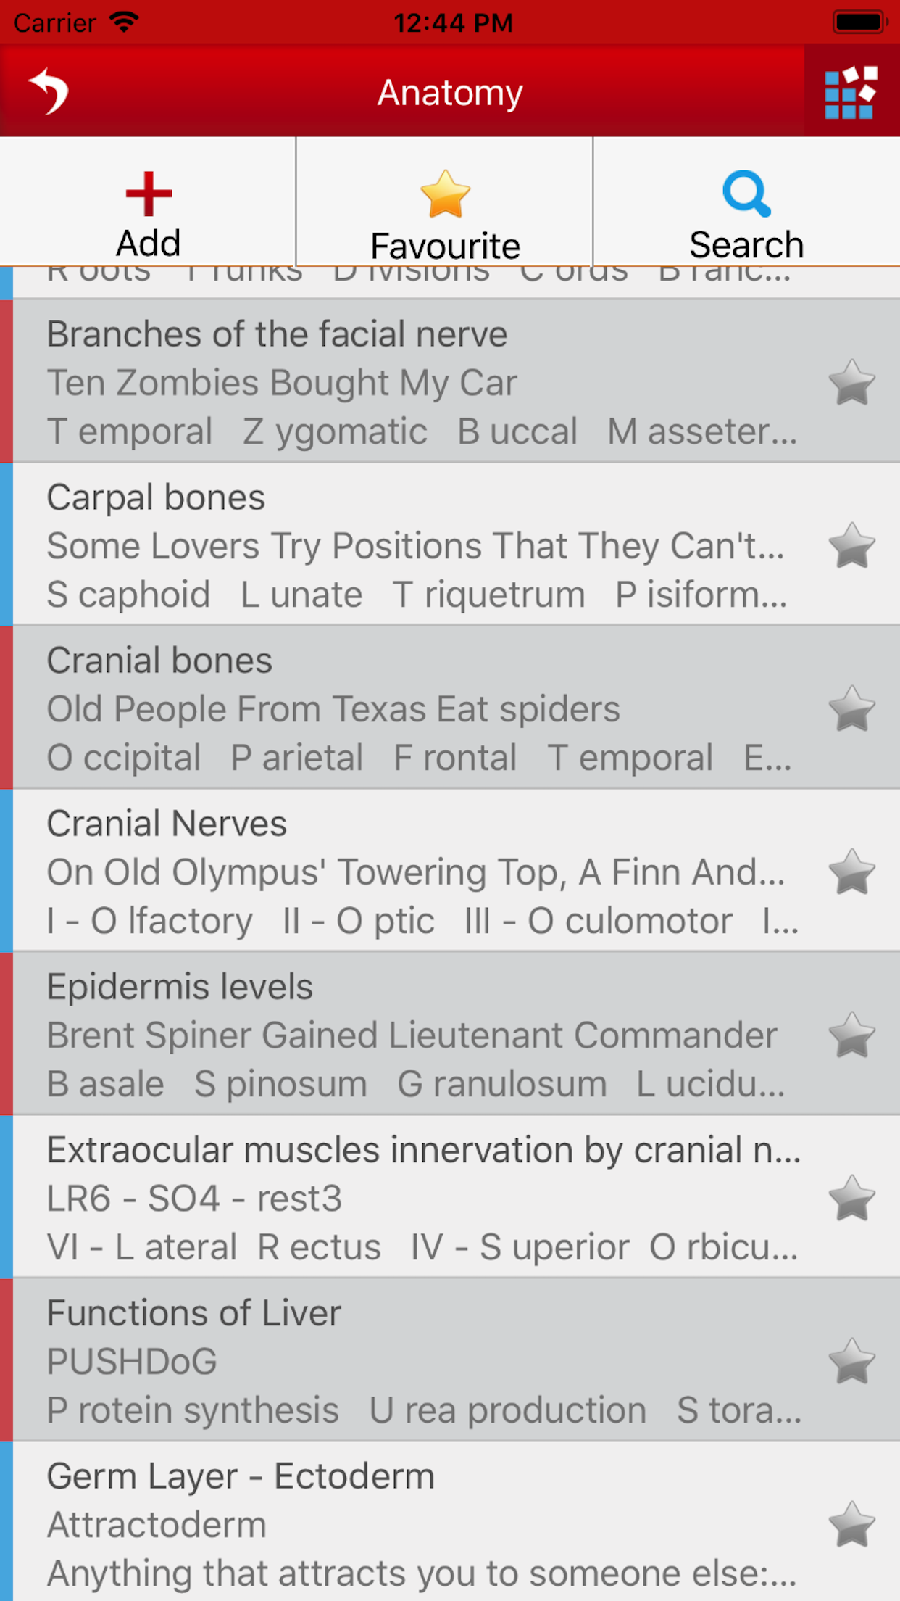Screen dimensions: 900x1601
Task: Toggle star on Functions of Liver
Action: [851, 1361]
